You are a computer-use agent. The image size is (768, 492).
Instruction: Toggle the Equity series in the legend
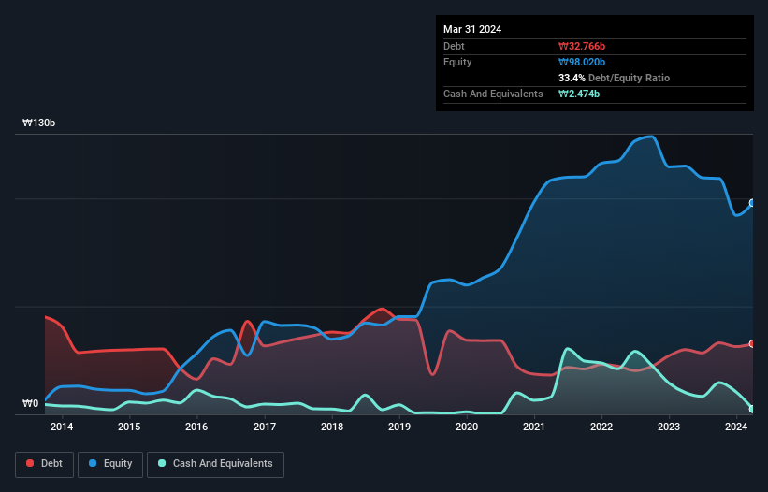tap(110, 464)
